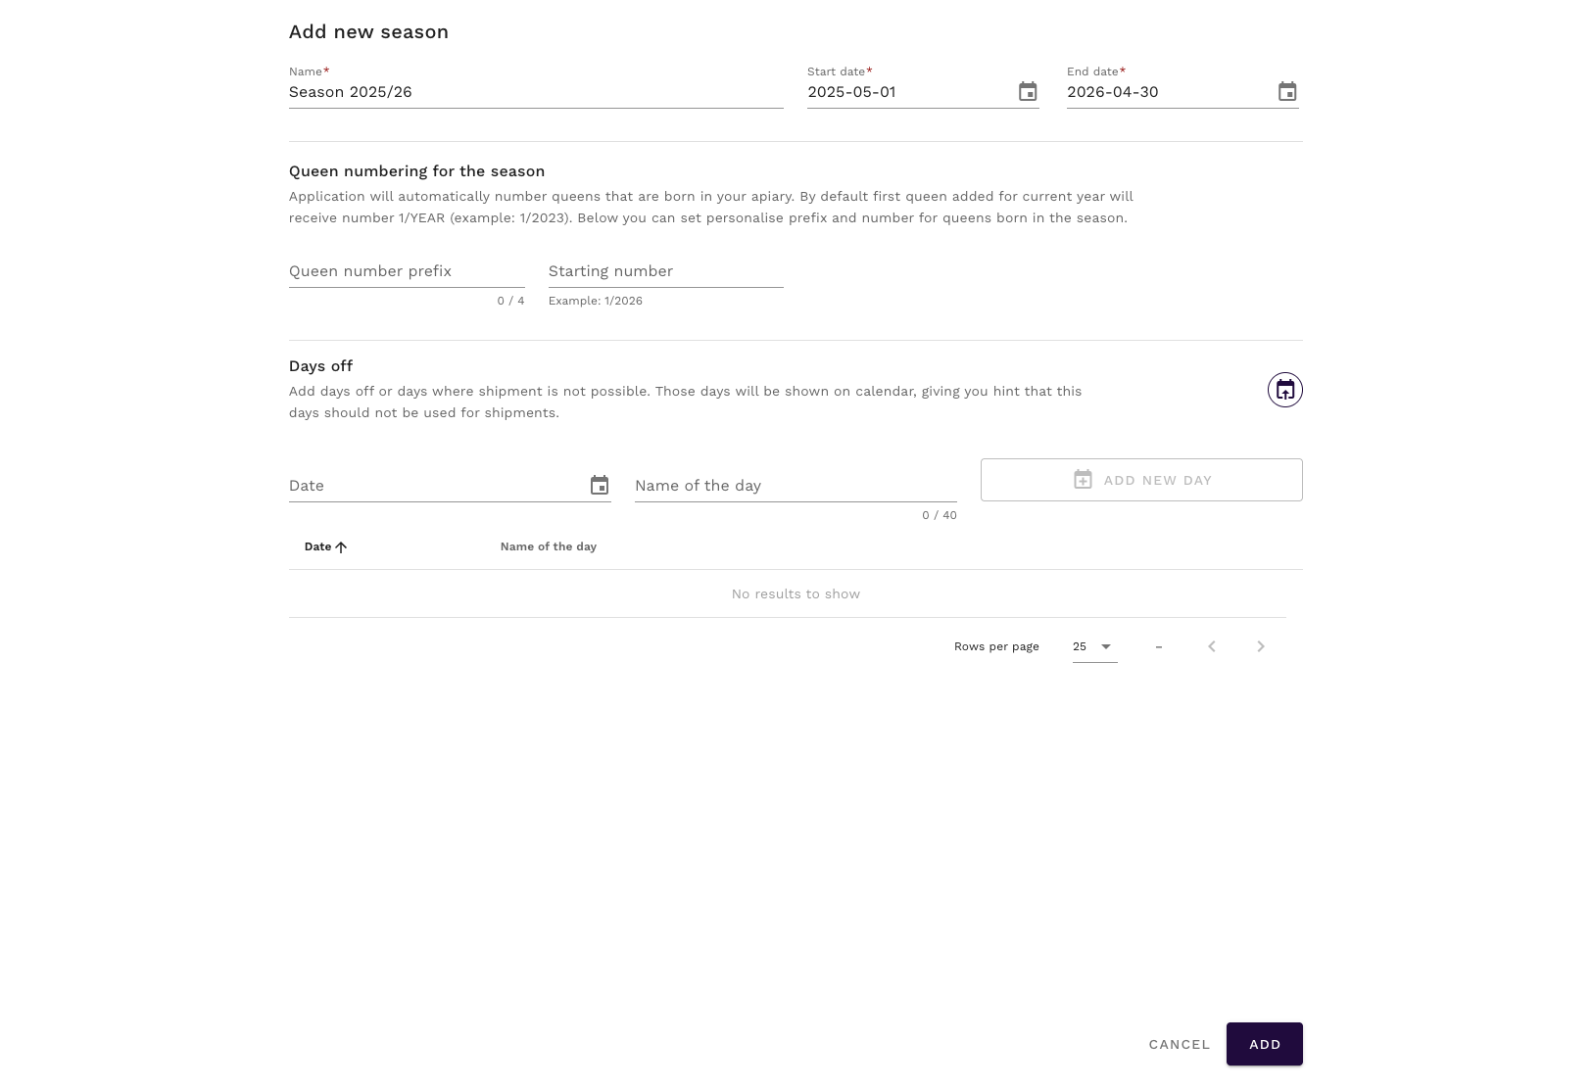The height and width of the screenshot is (1089, 1592).
Task: Click the import days off calendar icon
Action: coord(1284,390)
